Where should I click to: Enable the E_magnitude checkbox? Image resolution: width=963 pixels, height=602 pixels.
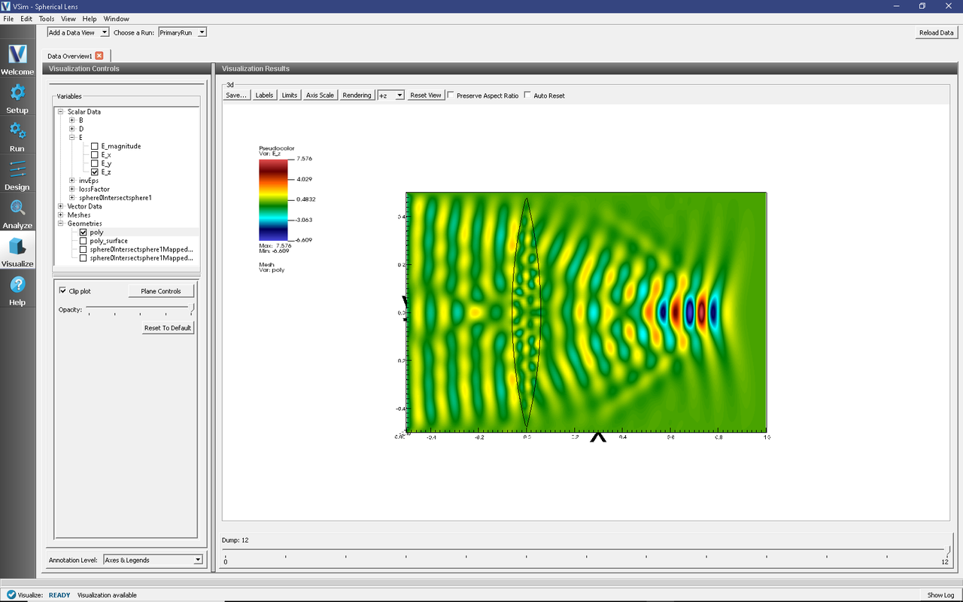(x=94, y=147)
